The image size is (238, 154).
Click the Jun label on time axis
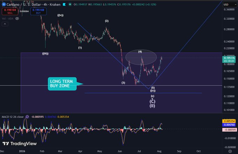pyautogui.click(x=120, y=151)
